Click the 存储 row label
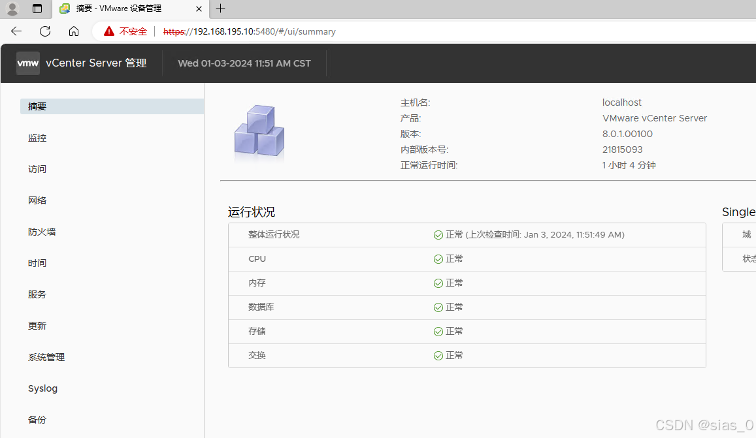Image resolution: width=756 pixels, height=438 pixels. pyautogui.click(x=257, y=331)
